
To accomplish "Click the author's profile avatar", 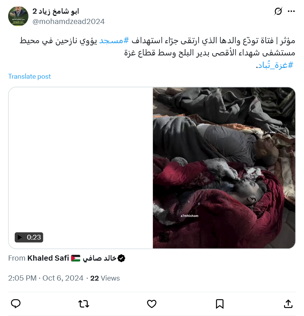I will pyautogui.click(x=18, y=16).
